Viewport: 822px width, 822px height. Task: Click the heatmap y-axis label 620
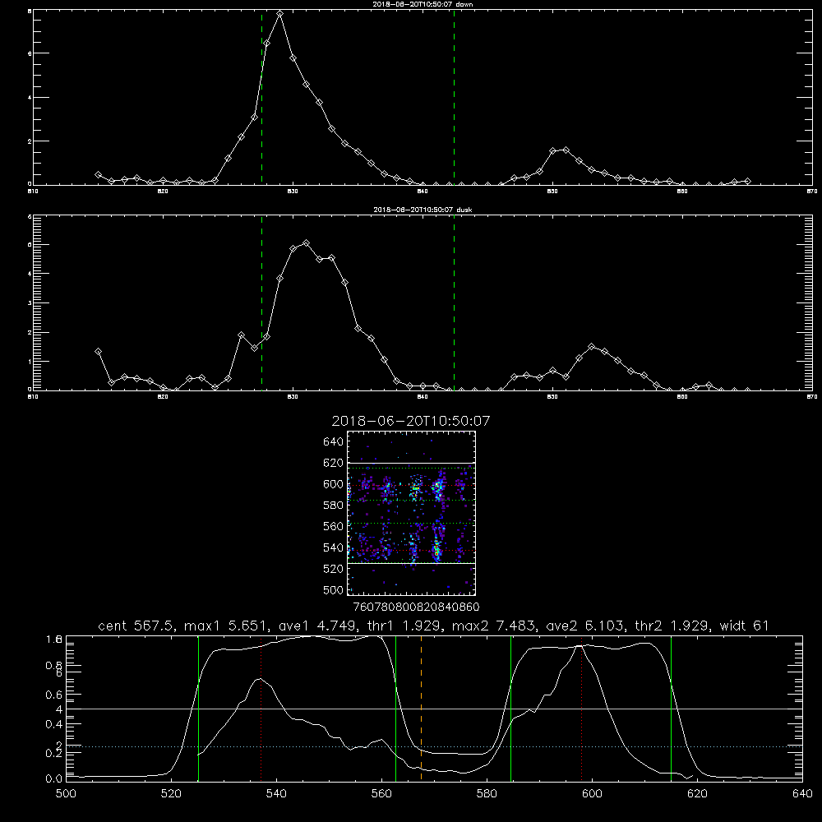point(334,463)
